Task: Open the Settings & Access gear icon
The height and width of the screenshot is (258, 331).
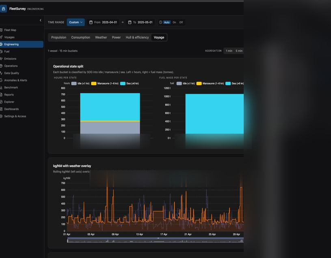Action: pyautogui.click(x=1, y=116)
